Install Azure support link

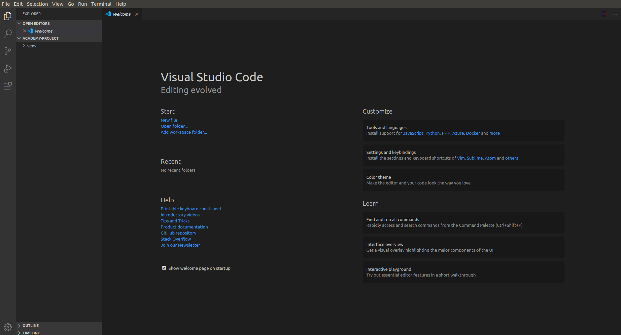pos(458,133)
